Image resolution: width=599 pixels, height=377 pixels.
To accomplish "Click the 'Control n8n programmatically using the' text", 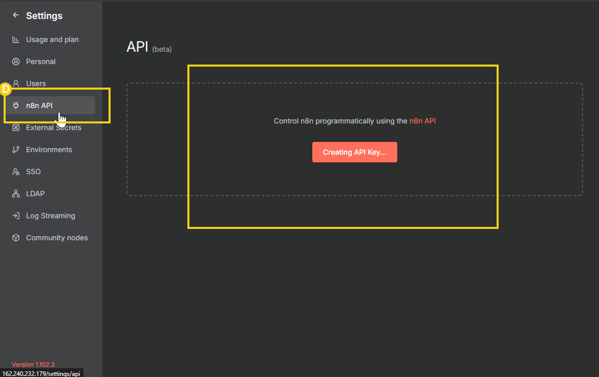I will click(x=340, y=121).
